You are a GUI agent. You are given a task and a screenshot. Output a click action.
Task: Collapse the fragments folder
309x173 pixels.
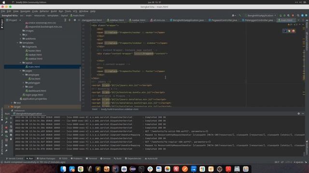(x=20, y=47)
